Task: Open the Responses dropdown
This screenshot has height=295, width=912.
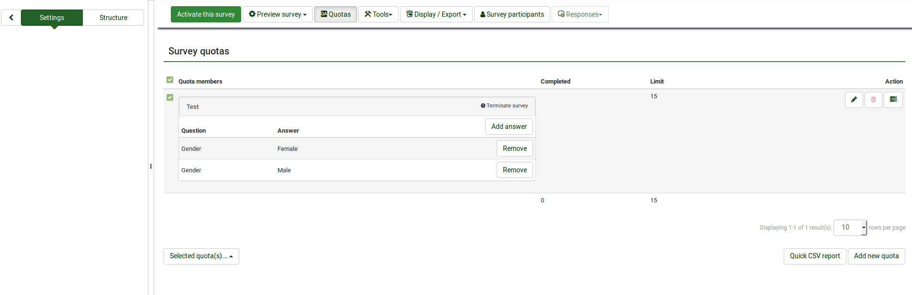Action: [580, 14]
